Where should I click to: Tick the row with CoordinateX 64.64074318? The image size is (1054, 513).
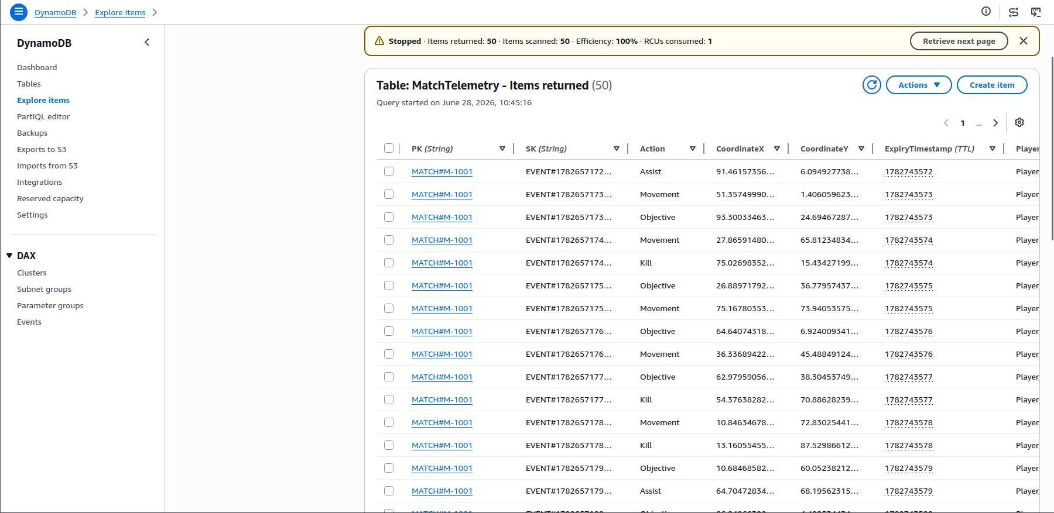click(389, 331)
